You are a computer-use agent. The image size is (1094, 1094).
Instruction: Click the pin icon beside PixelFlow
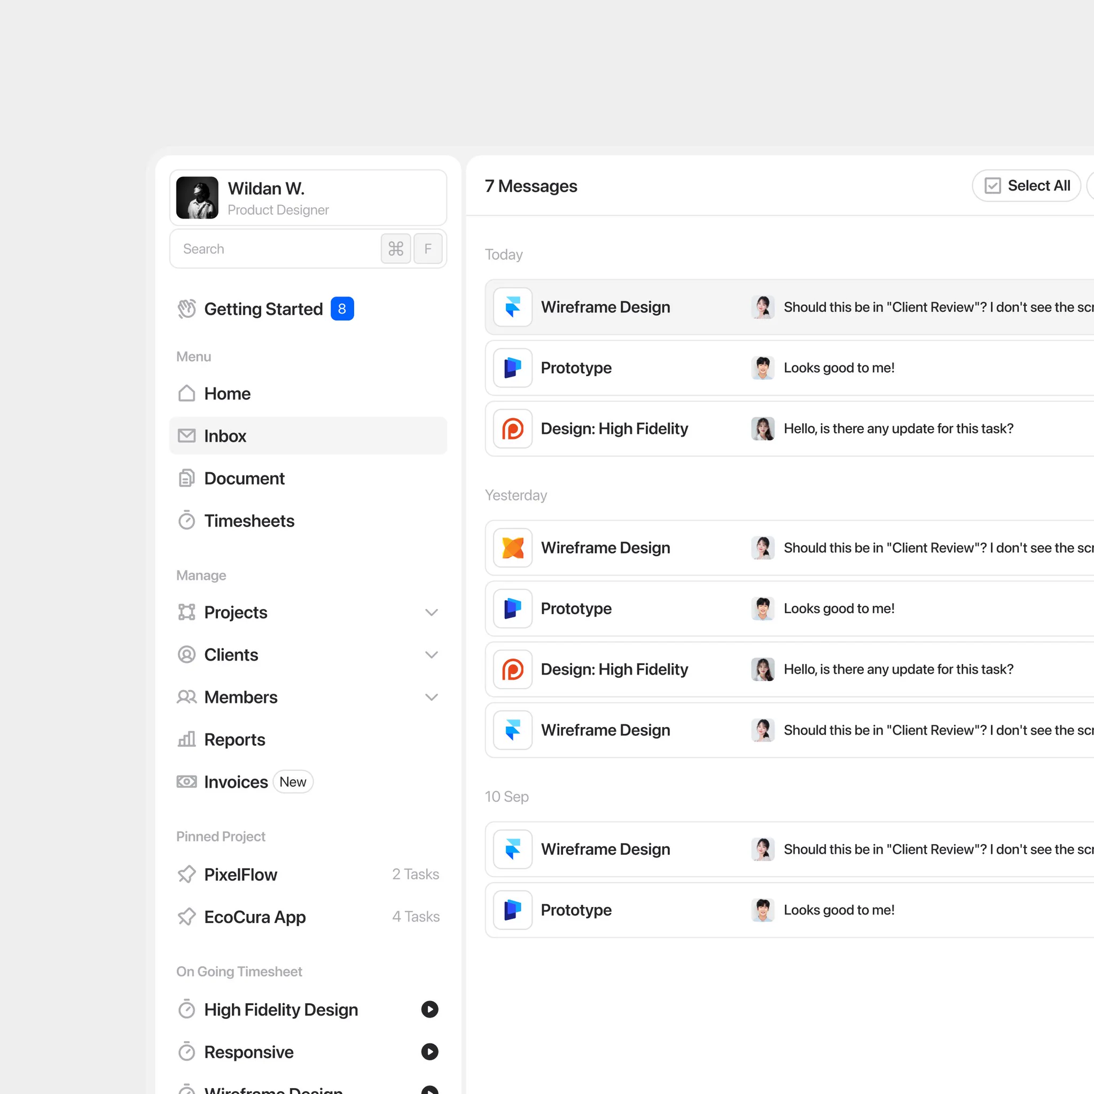pyautogui.click(x=186, y=874)
